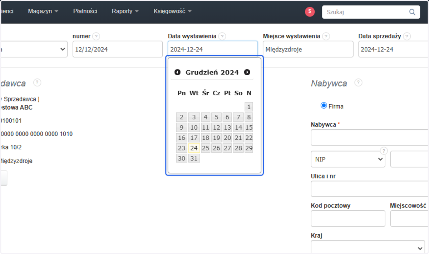Click the Data wystawienia date field
The height and width of the screenshot is (254, 429).
point(213,49)
